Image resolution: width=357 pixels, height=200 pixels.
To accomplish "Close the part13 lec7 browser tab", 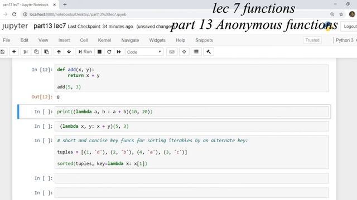I will tap(55, 4).
